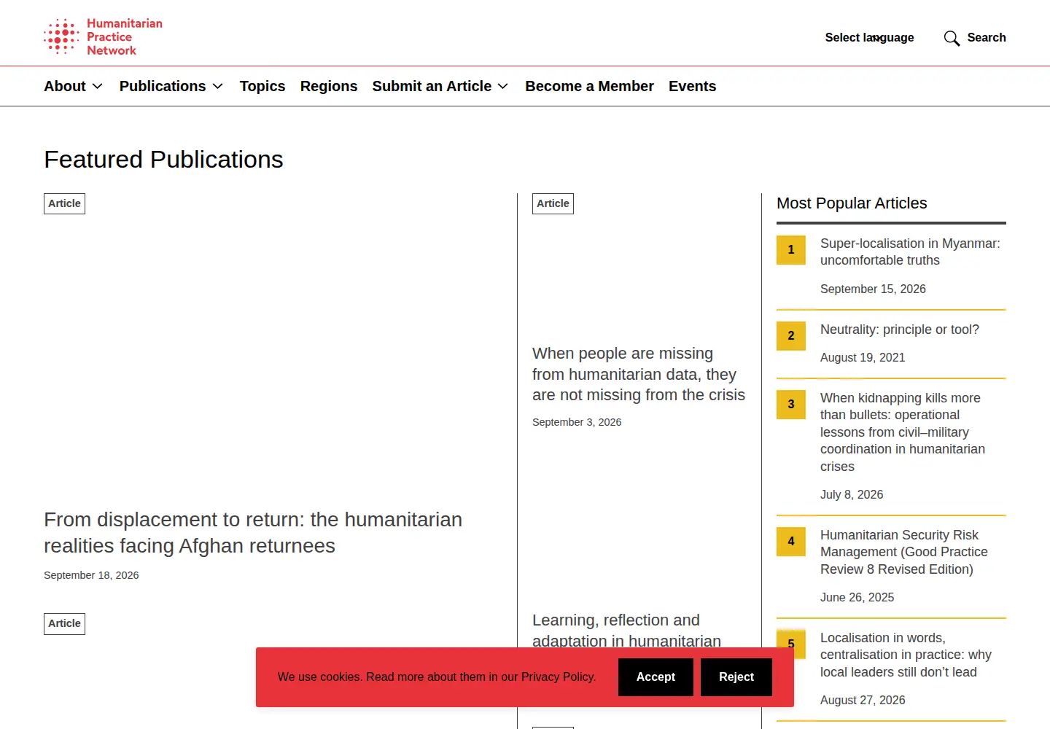Click the date August 19, 2021
The image size is (1050, 729).
tap(863, 357)
